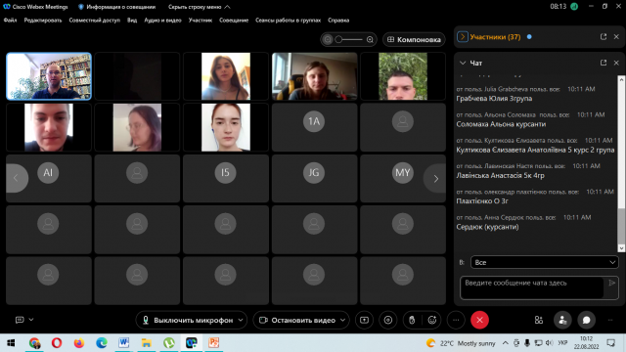The height and width of the screenshot is (352, 626).
Task: Pop out the Участники panel
Action: point(604,37)
